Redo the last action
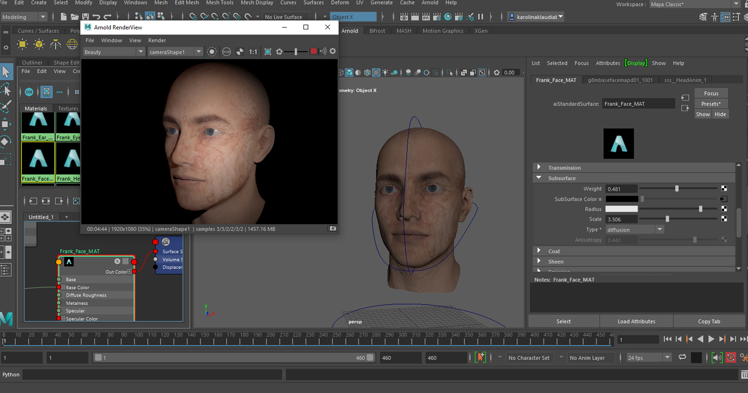Image resolution: width=748 pixels, height=393 pixels. click(x=108, y=17)
